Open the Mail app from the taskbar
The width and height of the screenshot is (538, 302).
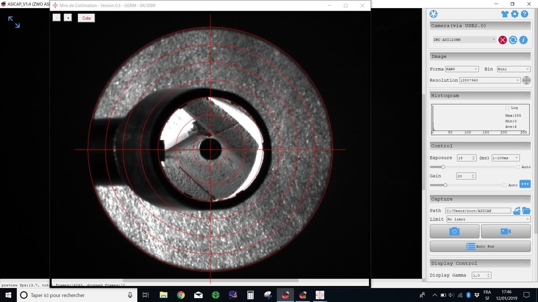point(199,295)
